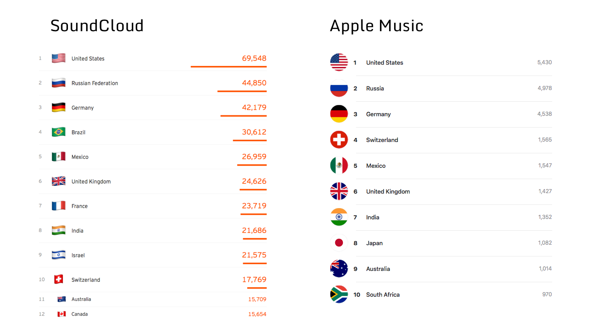The image size is (592, 332).
Task: Click the round India flag in Apple Music
Action: (x=339, y=217)
